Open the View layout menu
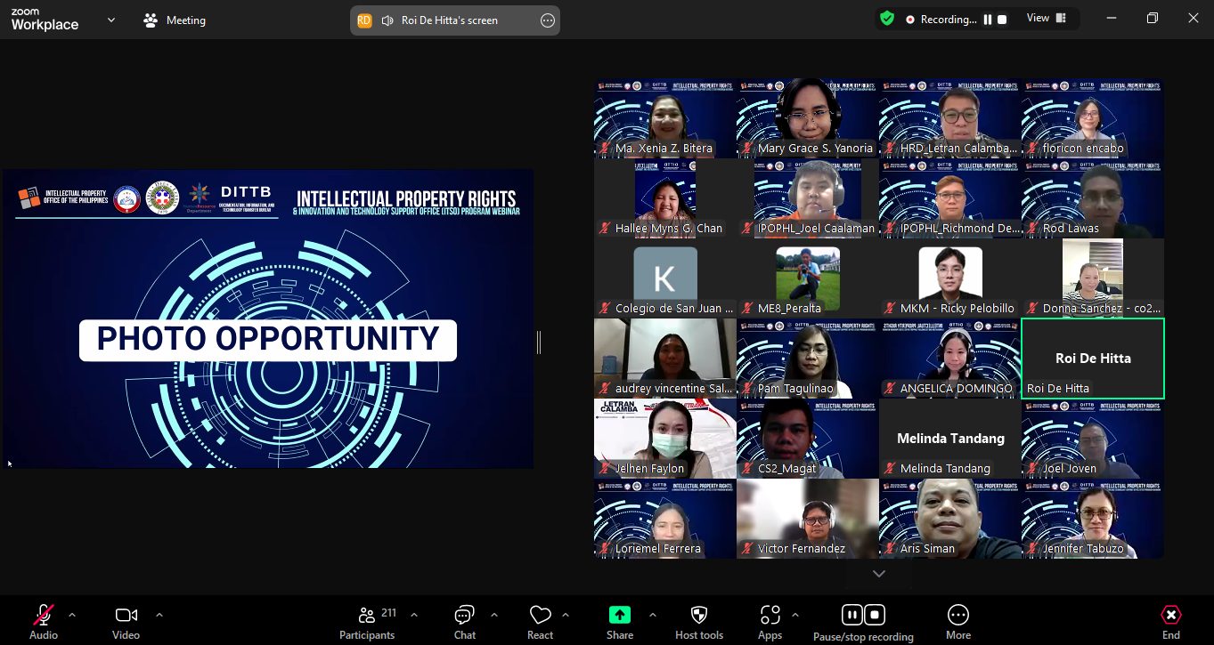The image size is (1214, 645). [1046, 19]
